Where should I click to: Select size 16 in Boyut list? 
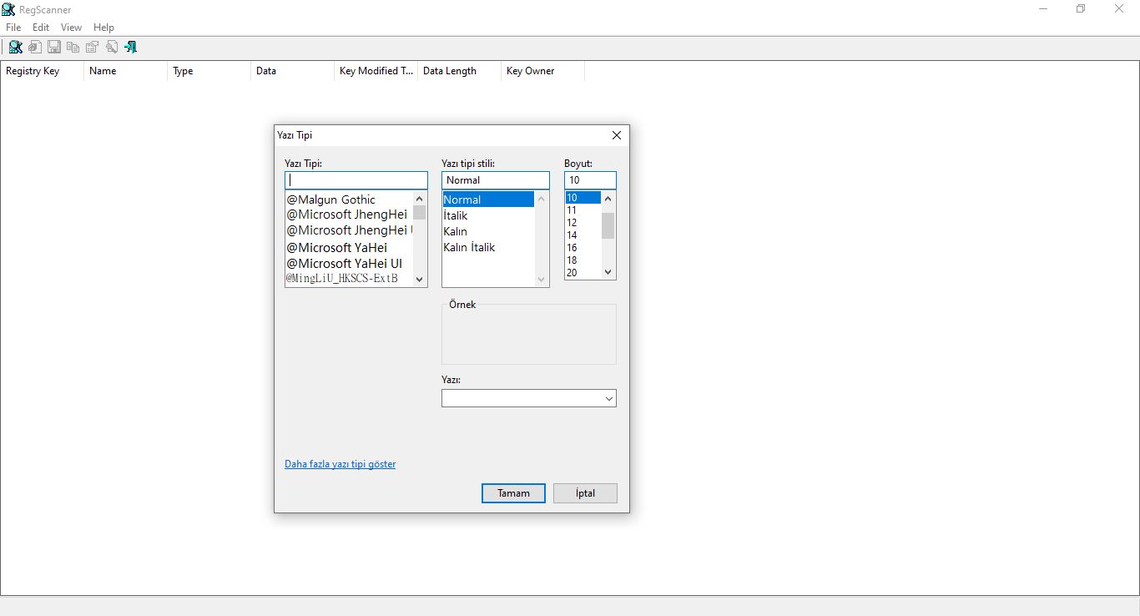click(x=583, y=248)
